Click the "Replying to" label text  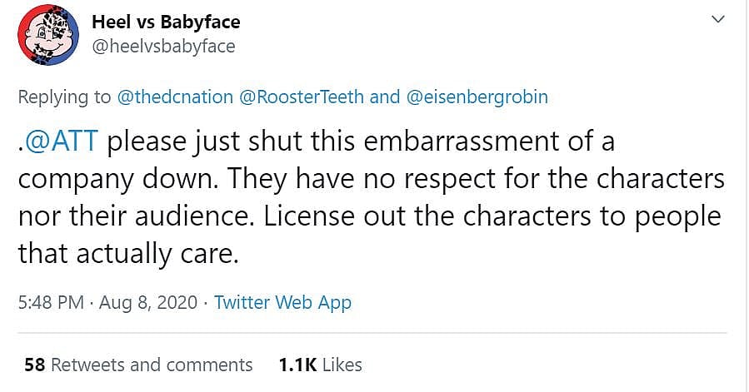point(64,97)
